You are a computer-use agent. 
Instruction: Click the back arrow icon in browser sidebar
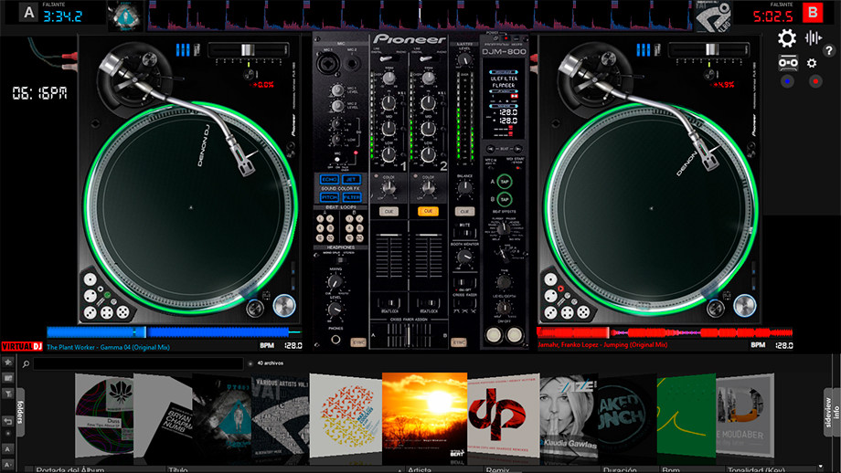point(8,421)
